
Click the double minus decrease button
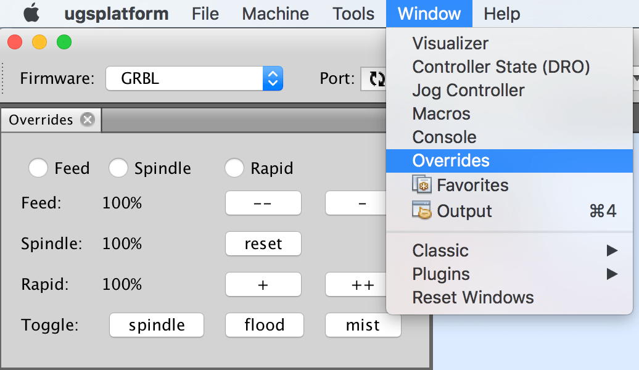tap(263, 203)
